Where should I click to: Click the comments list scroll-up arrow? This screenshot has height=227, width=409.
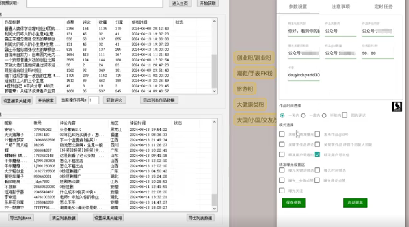point(214,122)
